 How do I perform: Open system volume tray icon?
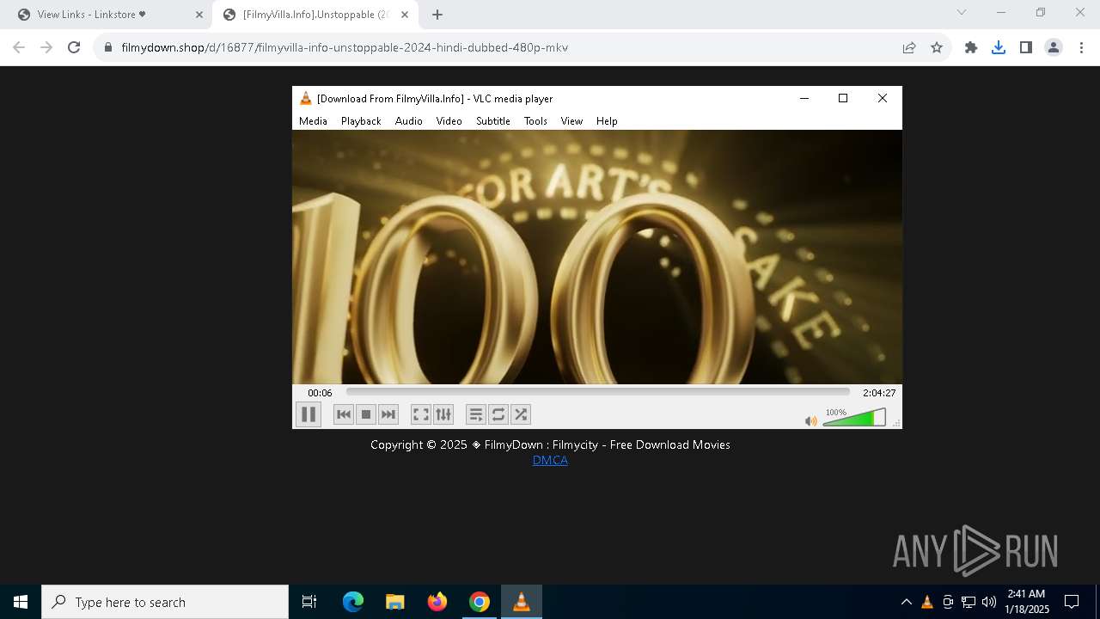tap(989, 602)
